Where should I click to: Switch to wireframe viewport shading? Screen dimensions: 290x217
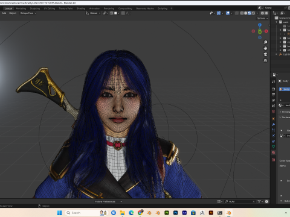[x=242, y=13]
